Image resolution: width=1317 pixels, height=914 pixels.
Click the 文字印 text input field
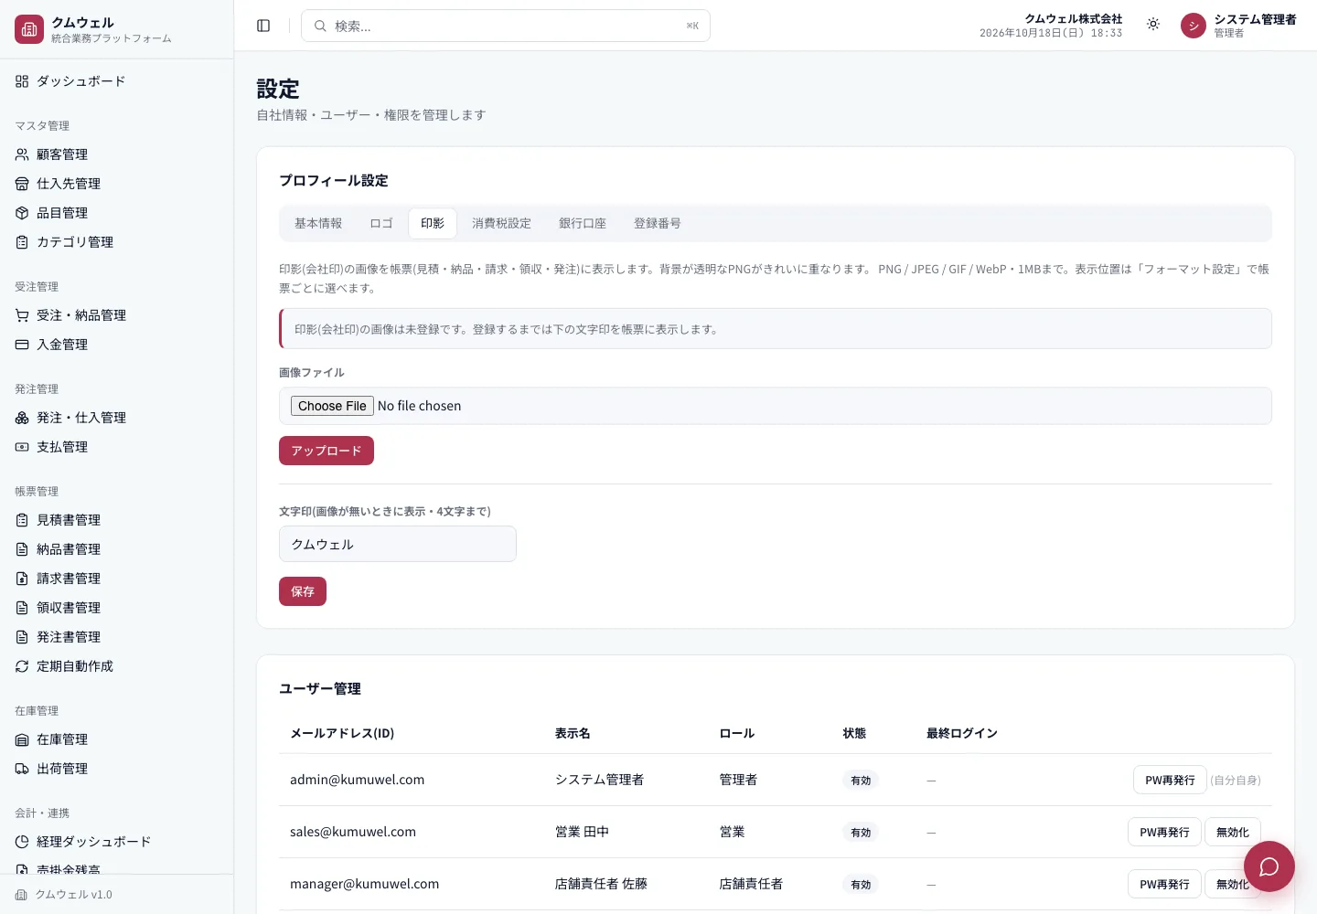tap(398, 544)
